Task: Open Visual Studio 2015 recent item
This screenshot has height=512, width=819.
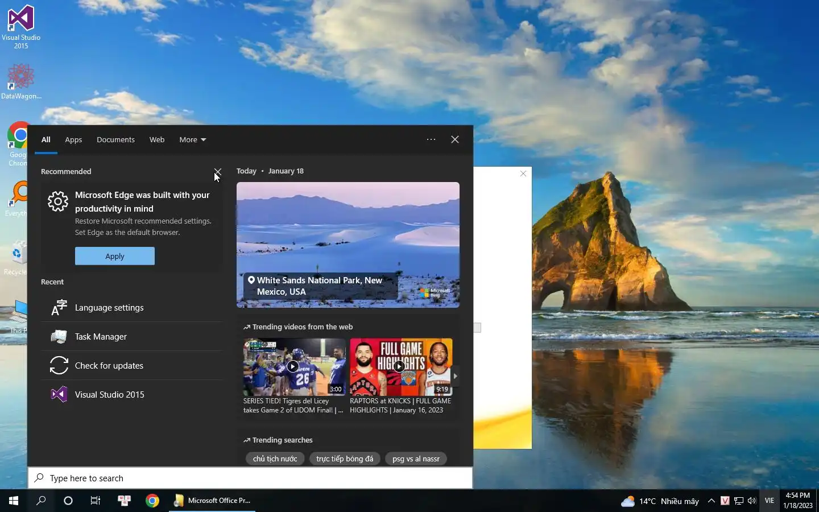Action: pyautogui.click(x=131, y=395)
